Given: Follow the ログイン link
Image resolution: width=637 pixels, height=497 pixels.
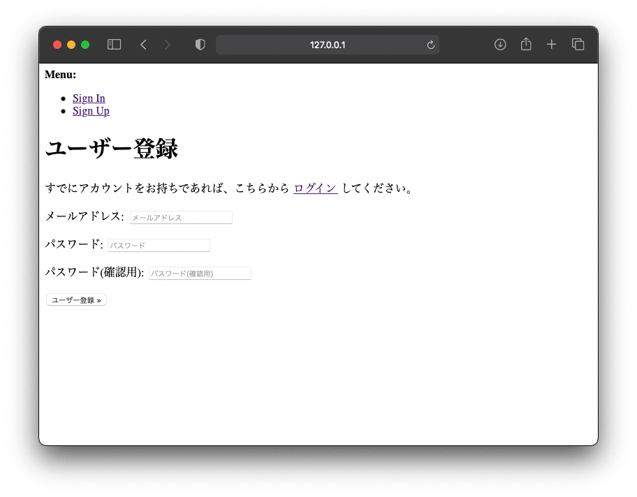Looking at the screenshot, I should [x=316, y=188].
